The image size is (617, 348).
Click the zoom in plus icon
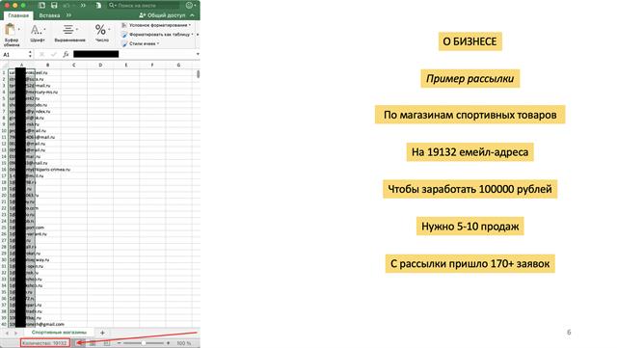(169, 343)
